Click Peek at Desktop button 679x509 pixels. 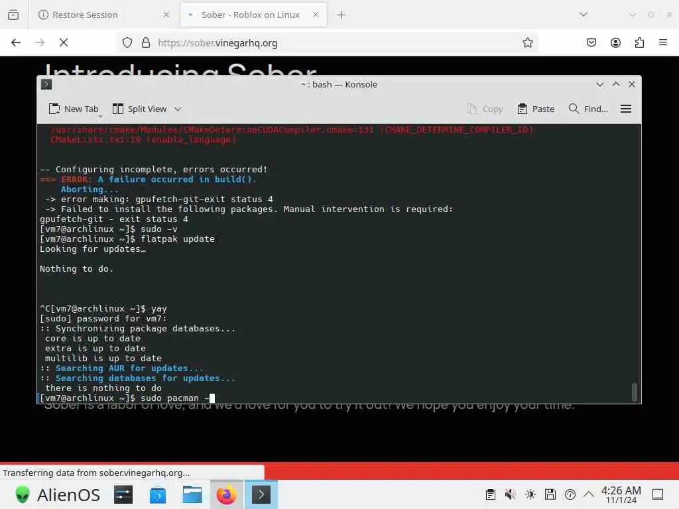[x=657, y=494]
